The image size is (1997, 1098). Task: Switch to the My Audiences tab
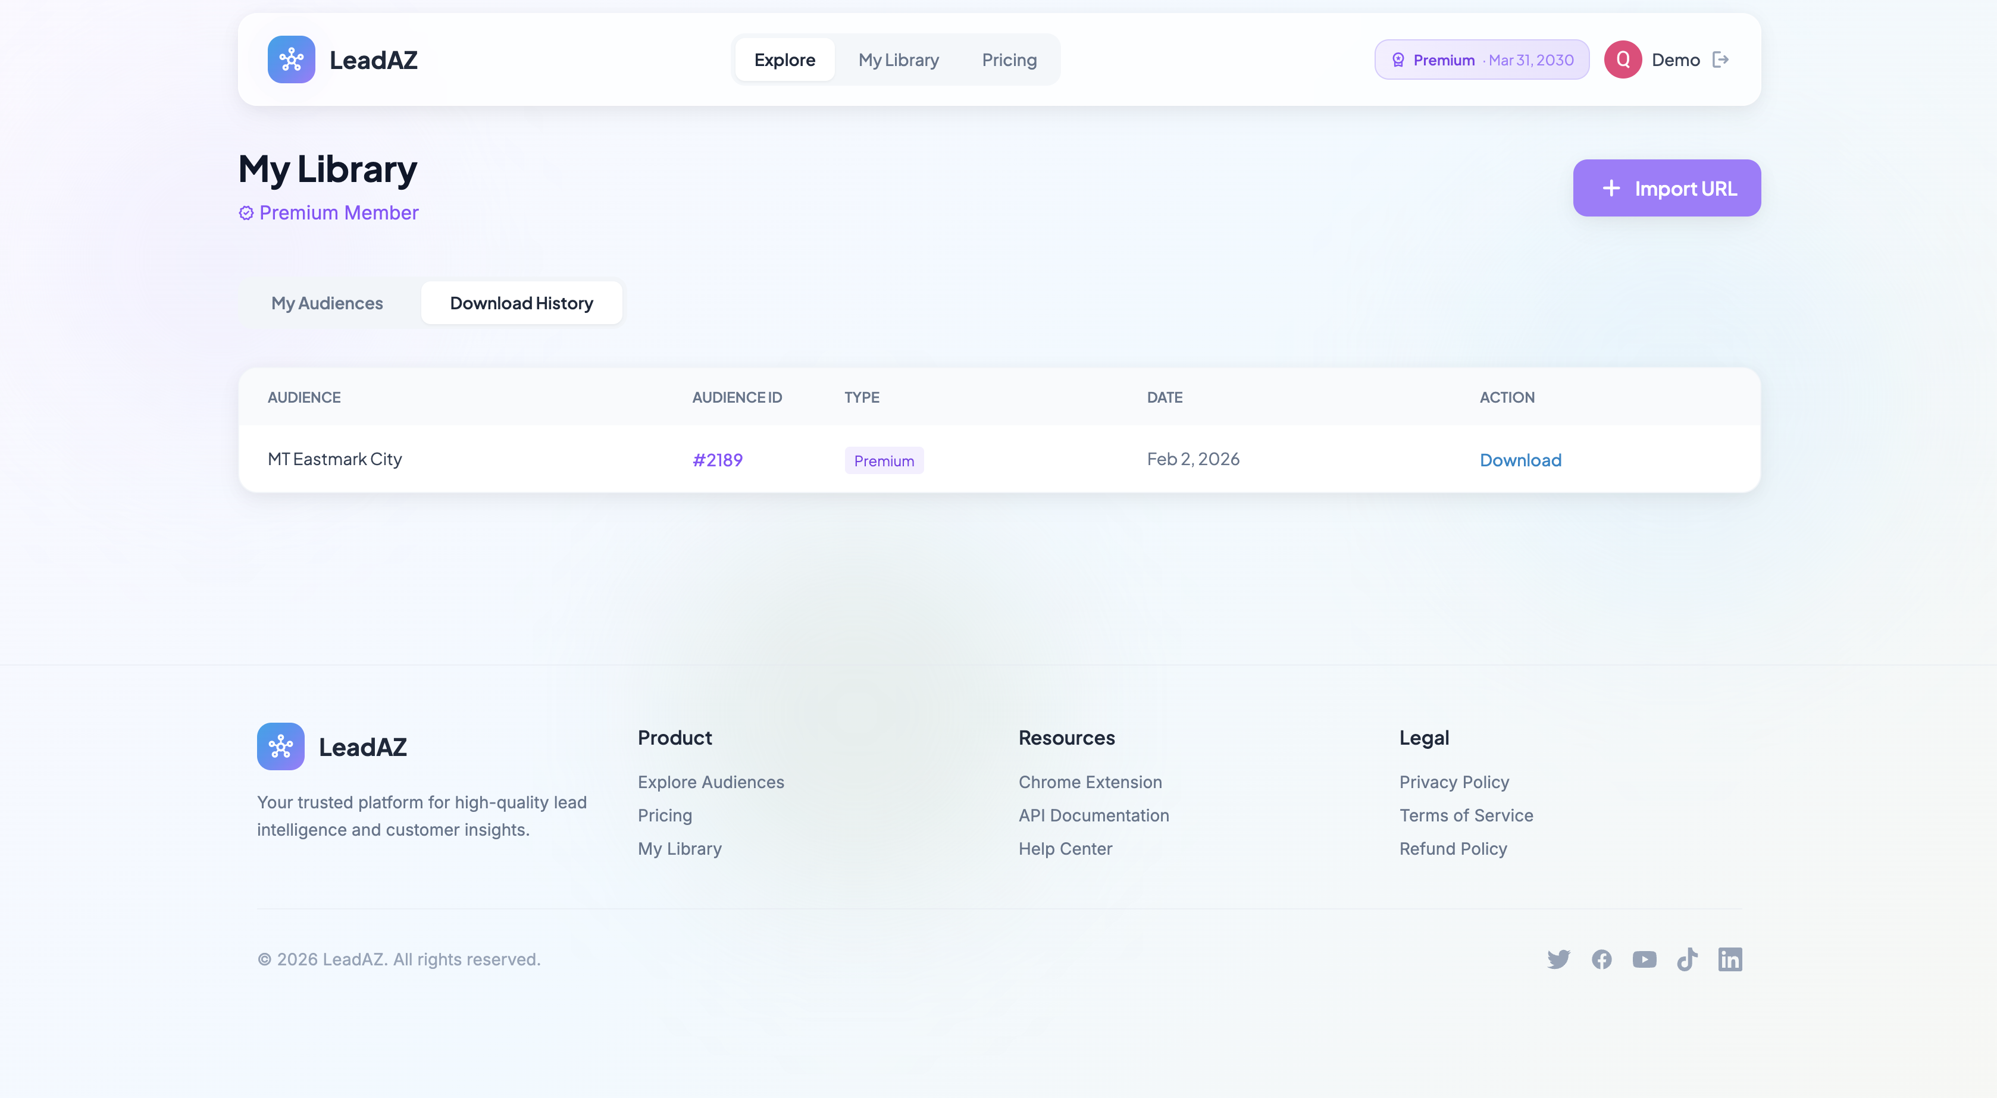(x=326, y=303)
